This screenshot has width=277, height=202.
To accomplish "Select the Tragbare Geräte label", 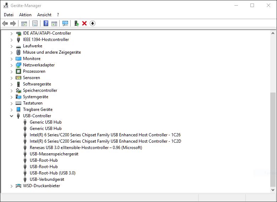I will point(38,109).
